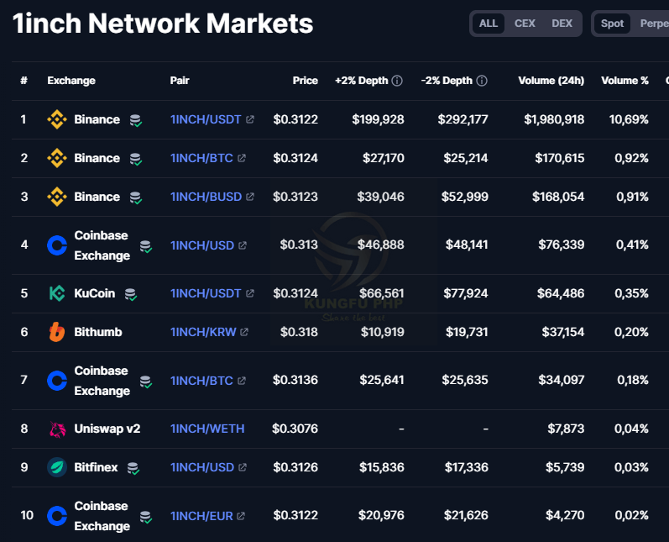The image size is (669, 542).
Task: Click the Coinbase logo in row 7
Action: pos(57,381)
